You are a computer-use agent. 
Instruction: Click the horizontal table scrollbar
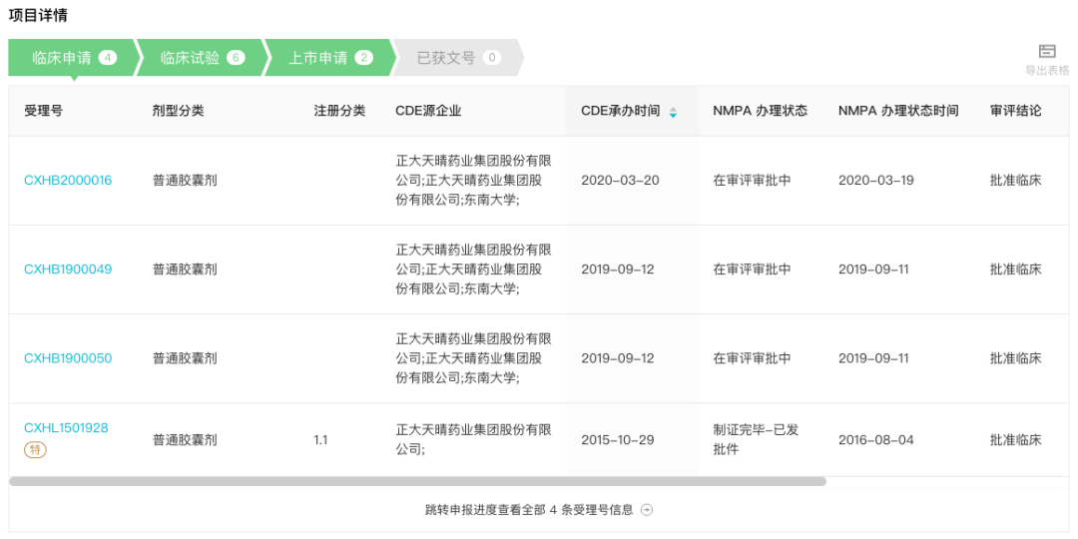[417, 482]
